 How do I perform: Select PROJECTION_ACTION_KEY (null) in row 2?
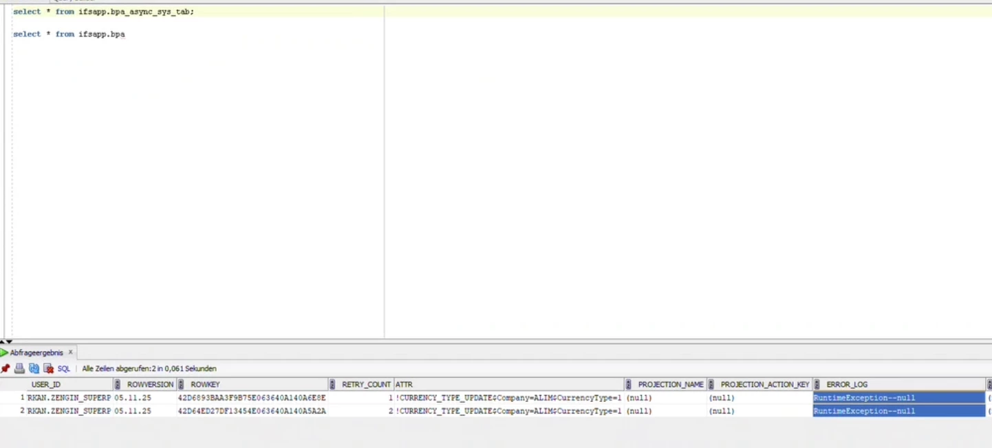pos(760,411)
